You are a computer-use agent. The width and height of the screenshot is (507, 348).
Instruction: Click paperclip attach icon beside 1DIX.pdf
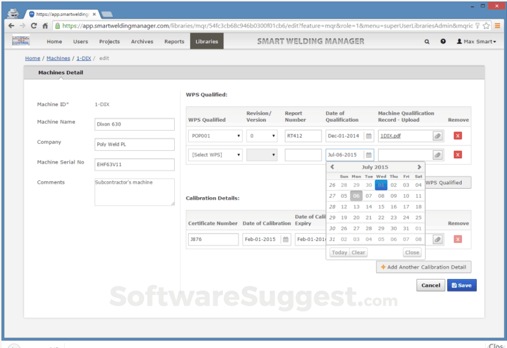click(x=438, y=136)
